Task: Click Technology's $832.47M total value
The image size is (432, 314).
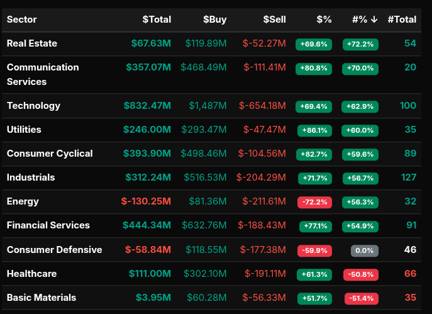Action: click(147, 106)
